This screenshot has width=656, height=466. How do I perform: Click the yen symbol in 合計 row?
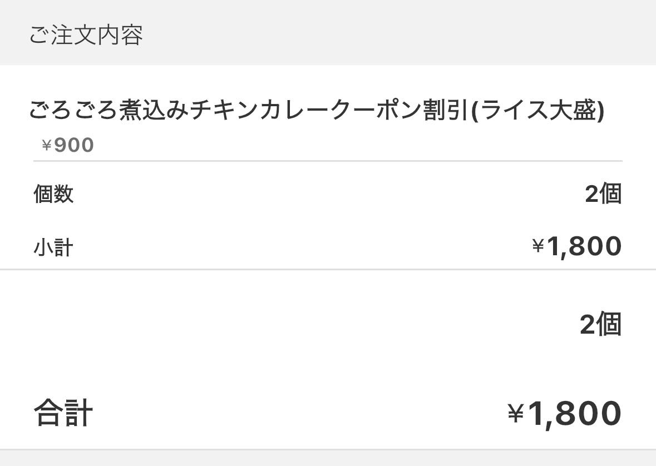(516, 413)
